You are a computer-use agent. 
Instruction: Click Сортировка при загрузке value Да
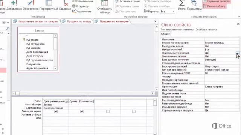tap(222, 110)
